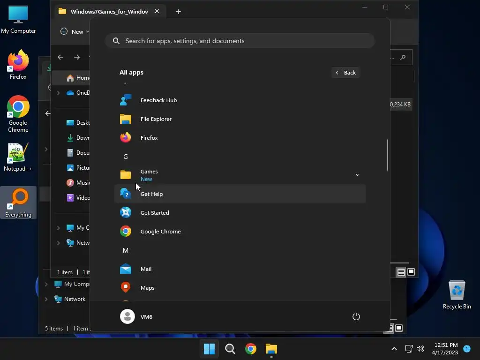Select the Firefox desktop shortcut
This screenshot has width=480, height=360.
[x=18, y=65]
